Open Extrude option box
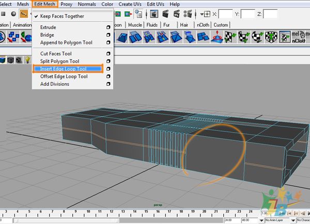 pyautogui.click(x=108, y=27)
